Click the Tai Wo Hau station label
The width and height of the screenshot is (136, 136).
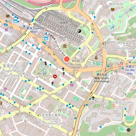130,70
